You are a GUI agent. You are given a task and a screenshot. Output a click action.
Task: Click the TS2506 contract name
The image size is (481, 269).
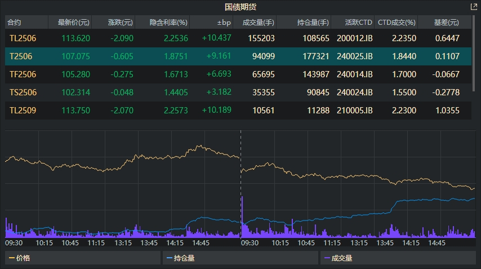click(x=22, y=92)
